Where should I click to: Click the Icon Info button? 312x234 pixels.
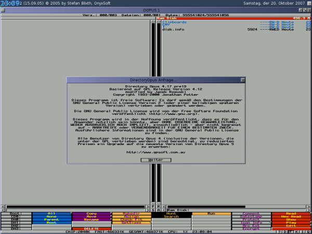pyautogui.click(x=252, y=223)
